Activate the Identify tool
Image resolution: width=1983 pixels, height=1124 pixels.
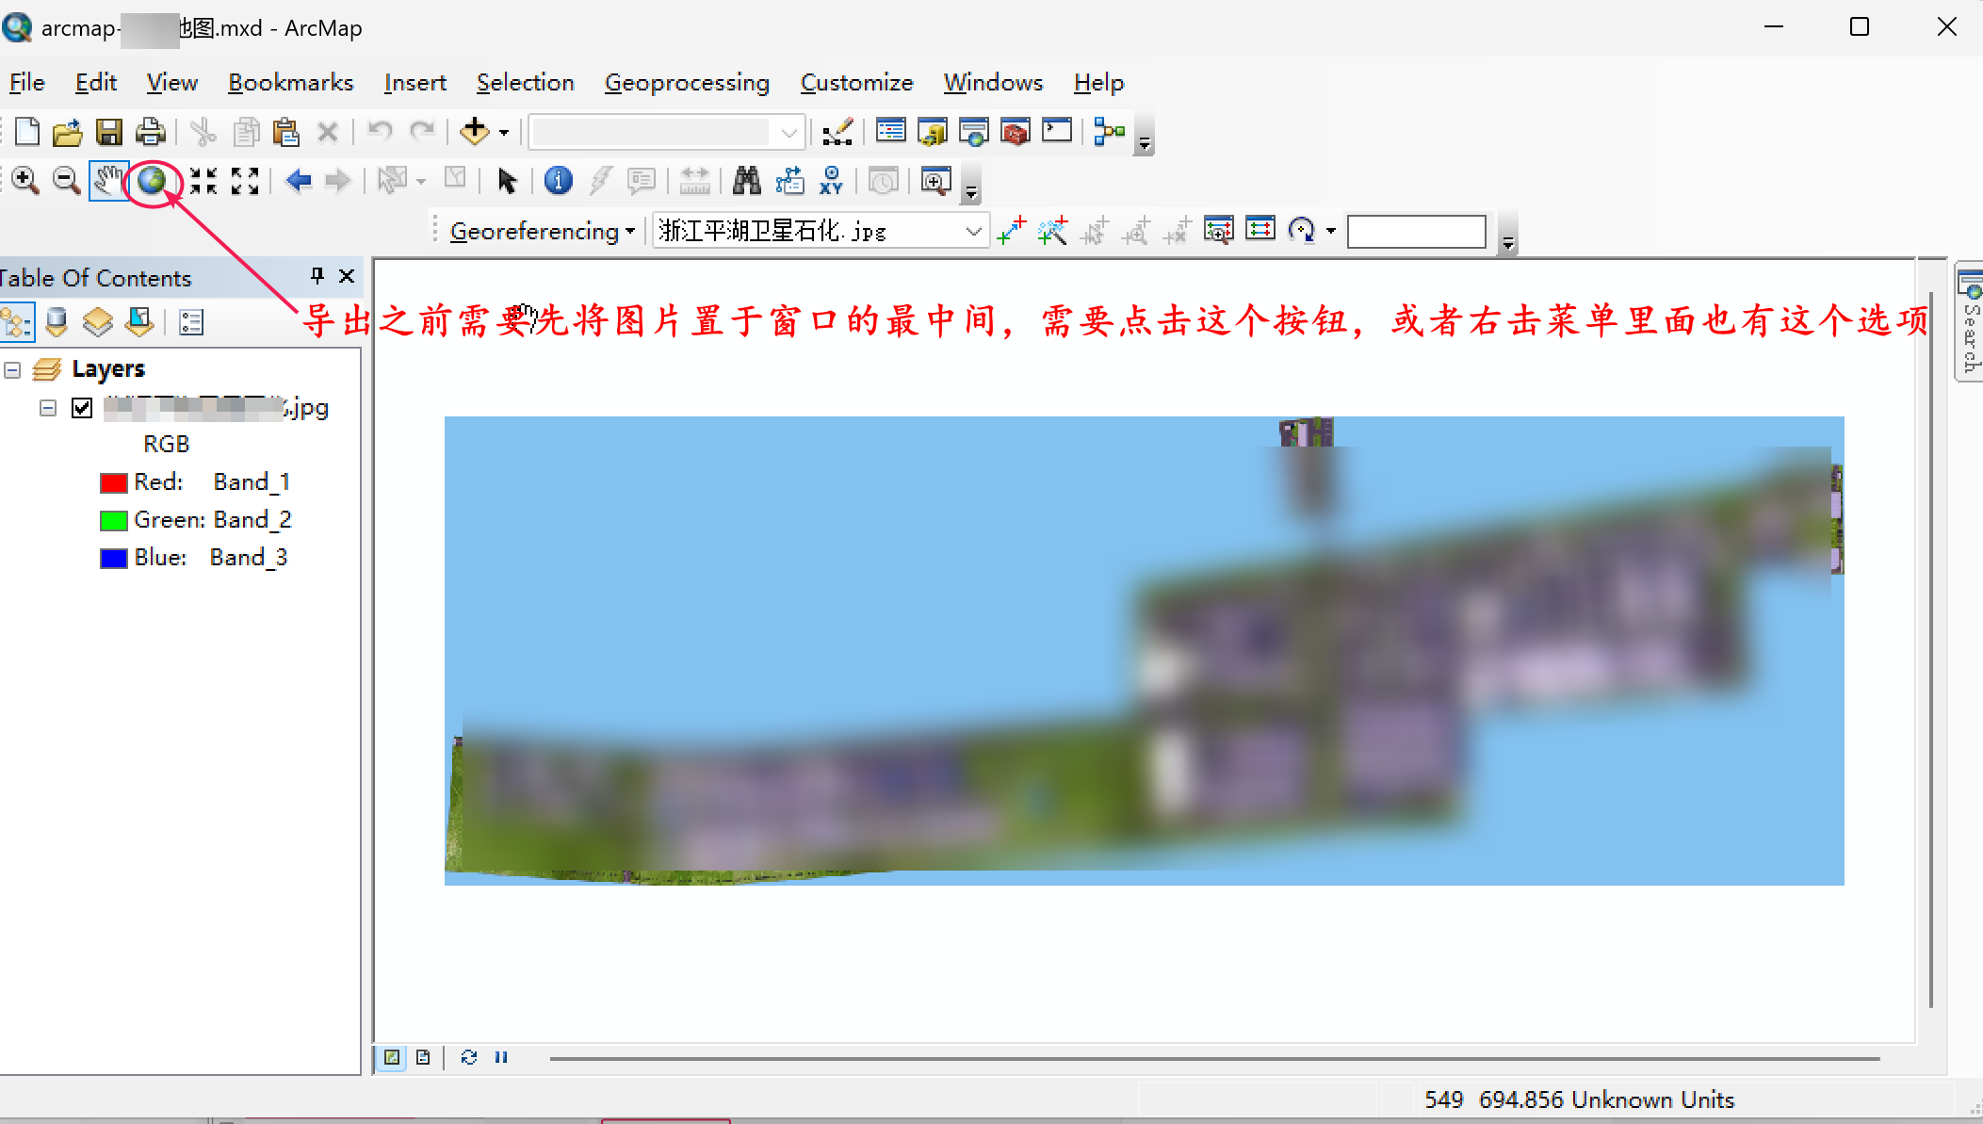558,180
